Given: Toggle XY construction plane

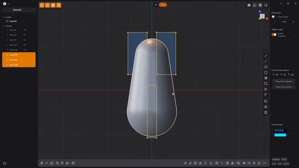Looking at the screenshot, I should (275, 75).
